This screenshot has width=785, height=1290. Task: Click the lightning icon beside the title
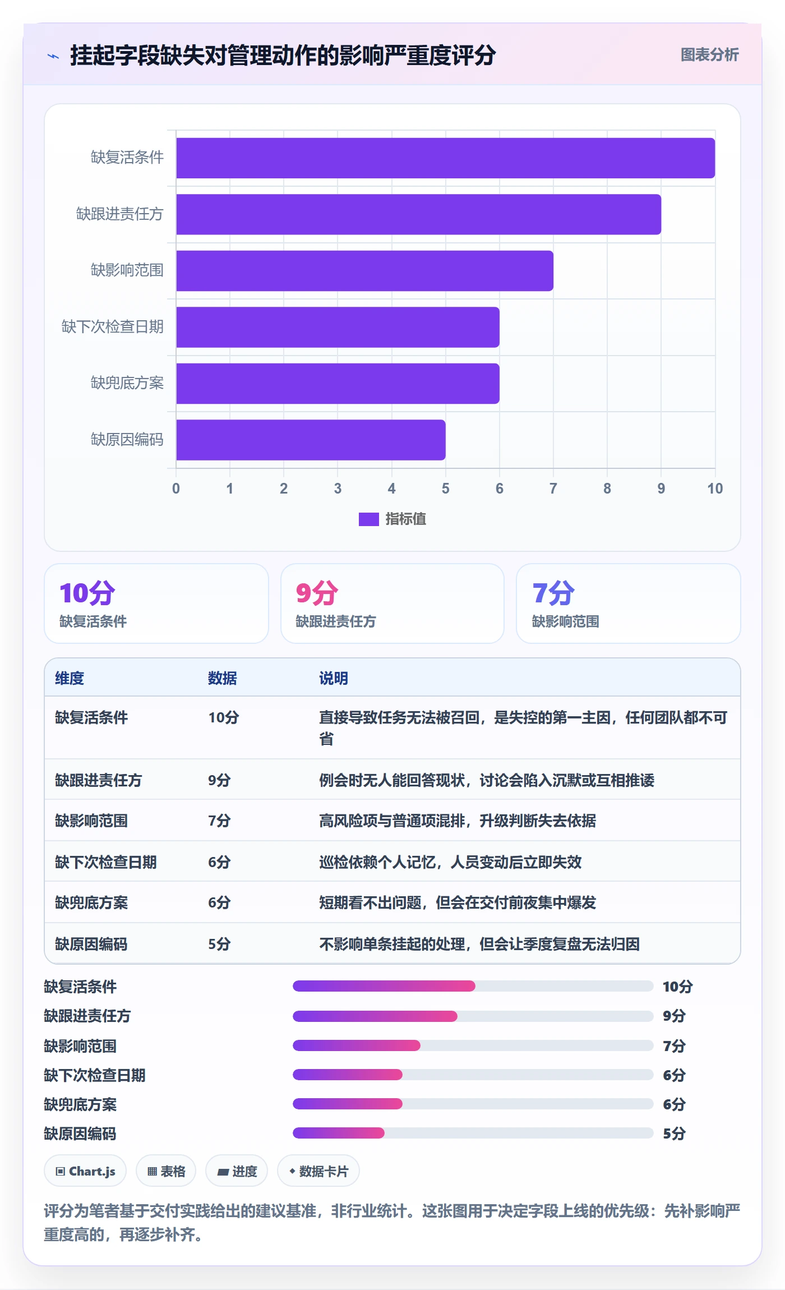coord(53,56)
